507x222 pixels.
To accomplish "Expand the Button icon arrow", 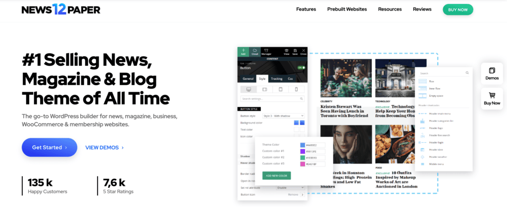I will (303, 195).
